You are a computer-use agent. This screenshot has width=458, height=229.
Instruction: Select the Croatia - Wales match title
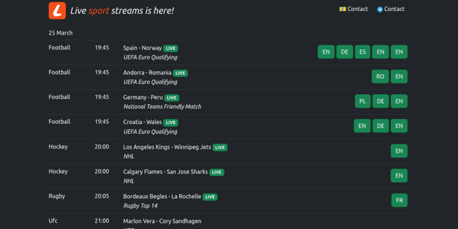click(x=142, y=122)
